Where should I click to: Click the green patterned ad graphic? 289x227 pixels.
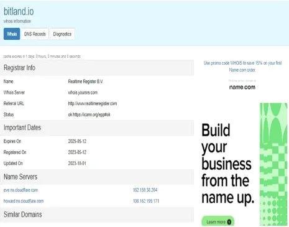pos(273,164)
